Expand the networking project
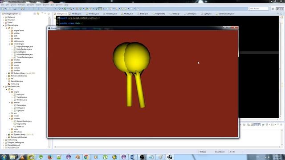This screenshot has height=160, width=285. click(x=4, y=140)
